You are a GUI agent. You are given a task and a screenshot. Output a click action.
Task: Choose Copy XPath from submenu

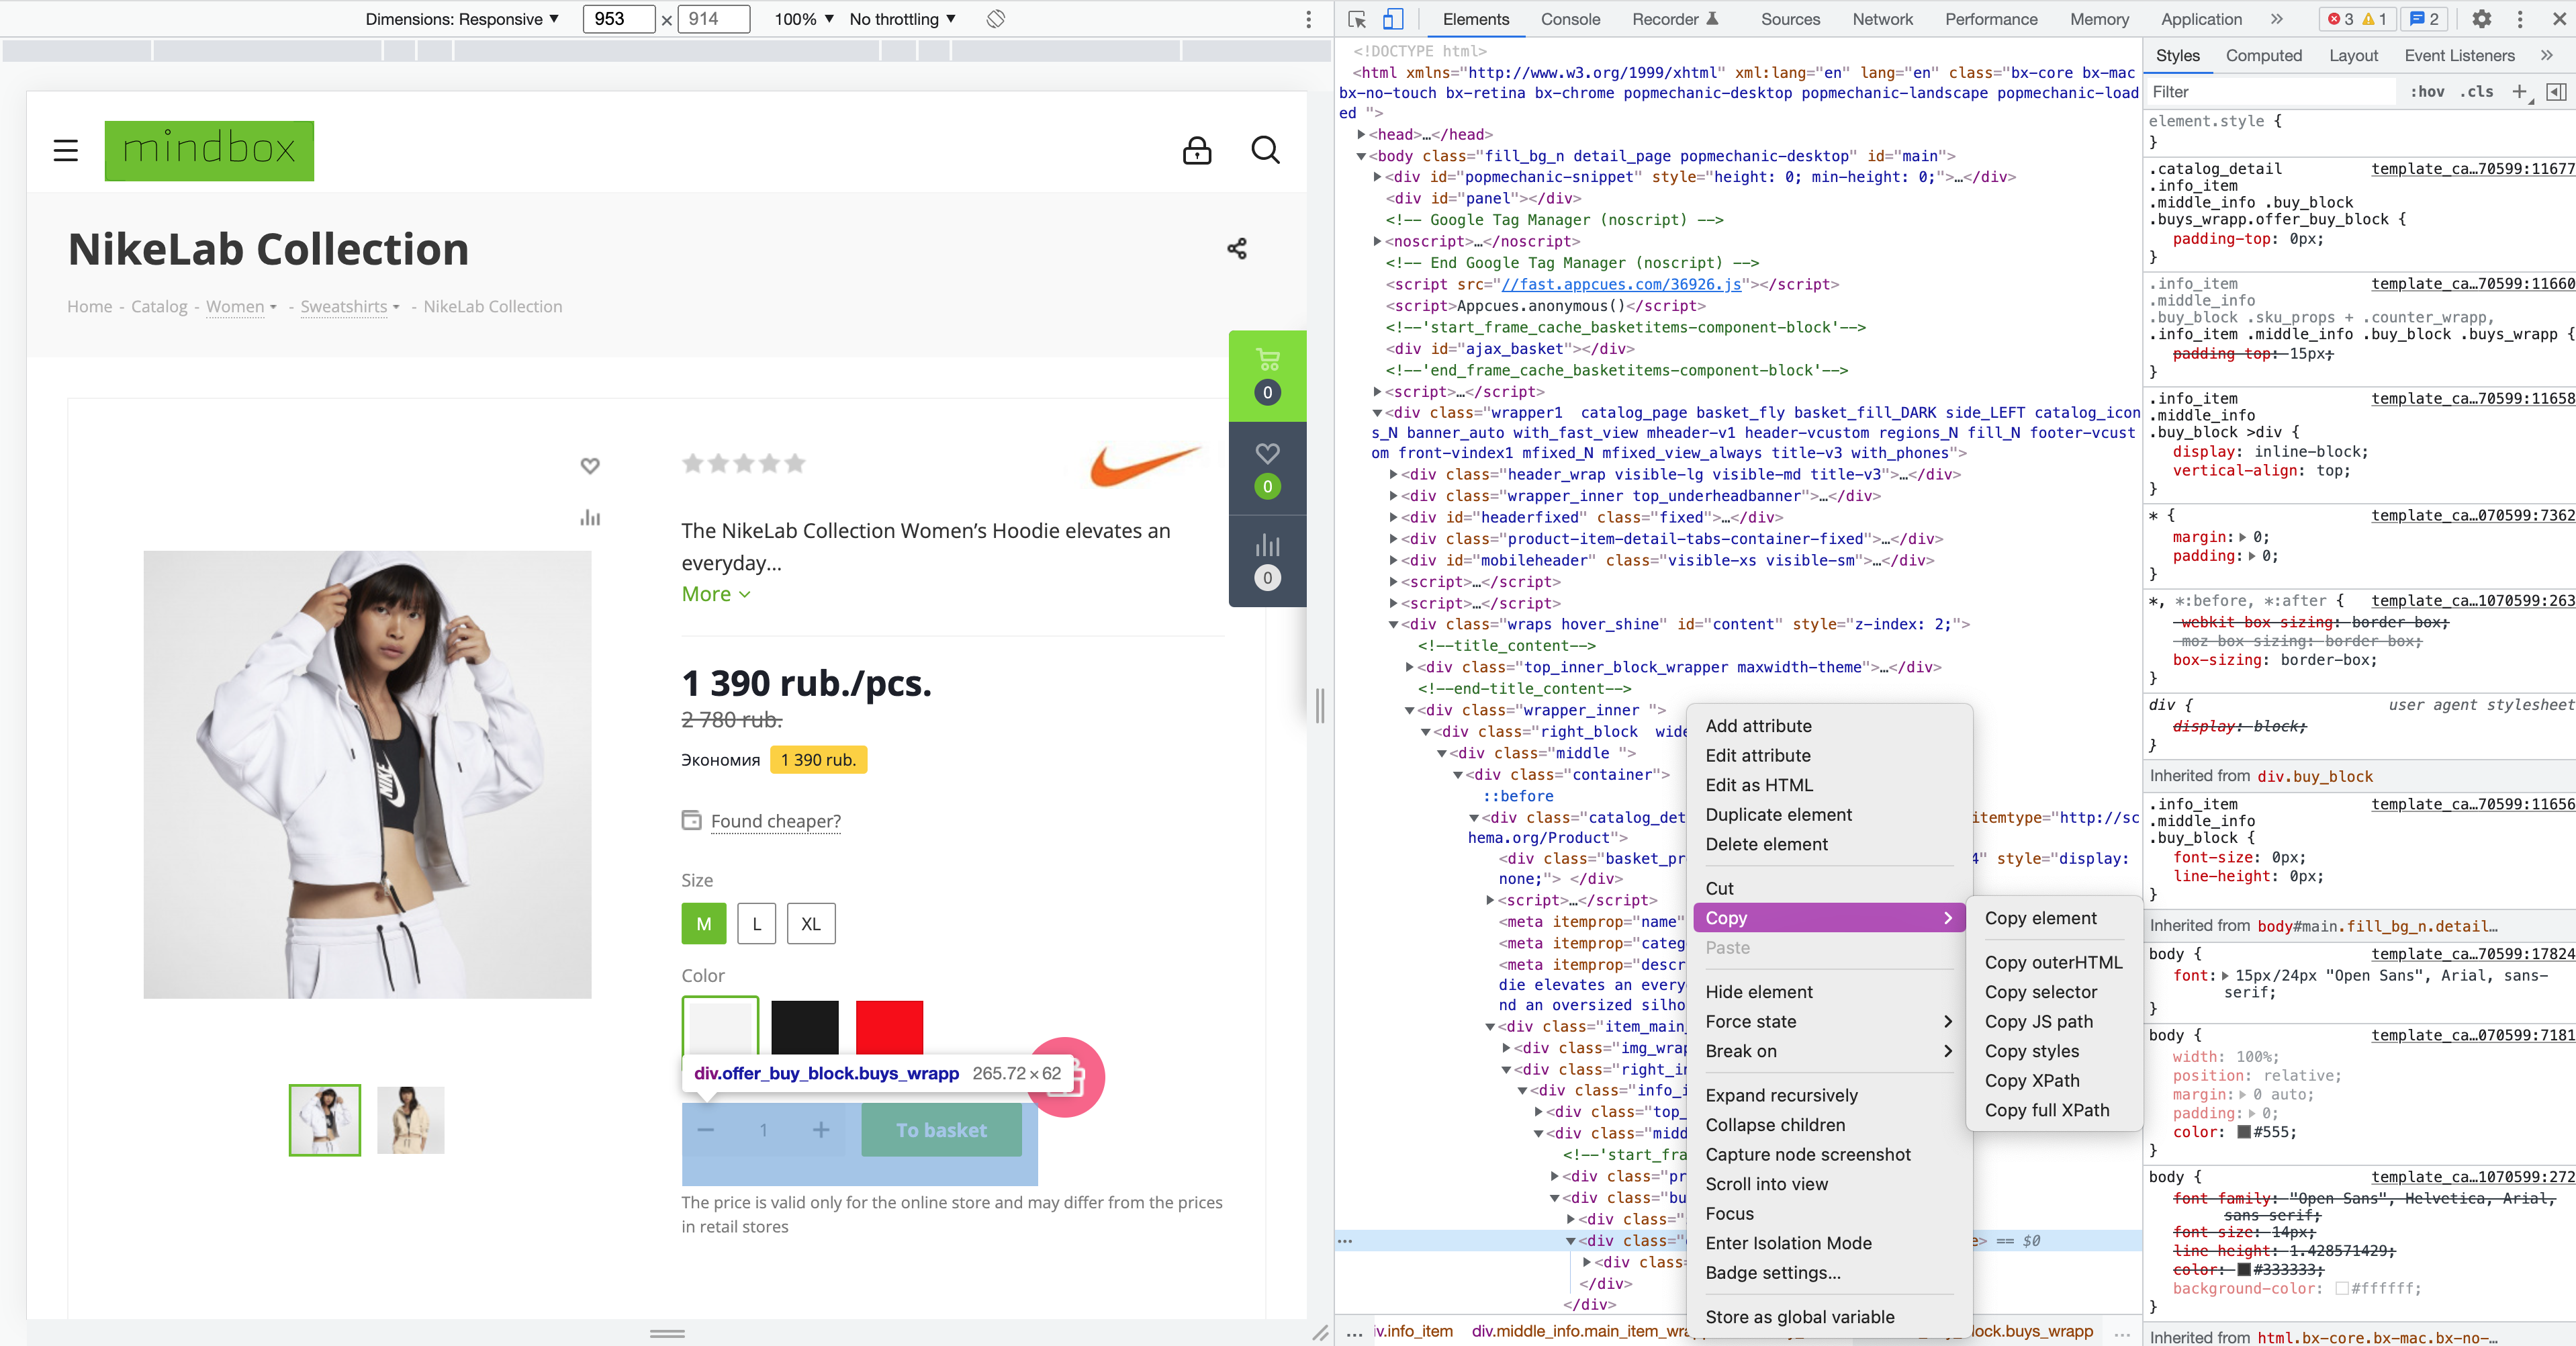click(x=2032, y=1081)
